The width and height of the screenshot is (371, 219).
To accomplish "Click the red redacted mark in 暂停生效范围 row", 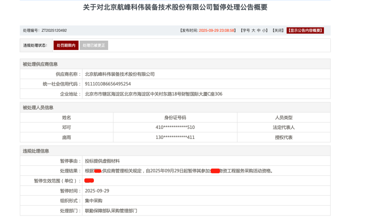I will click(x=89, y=181).
